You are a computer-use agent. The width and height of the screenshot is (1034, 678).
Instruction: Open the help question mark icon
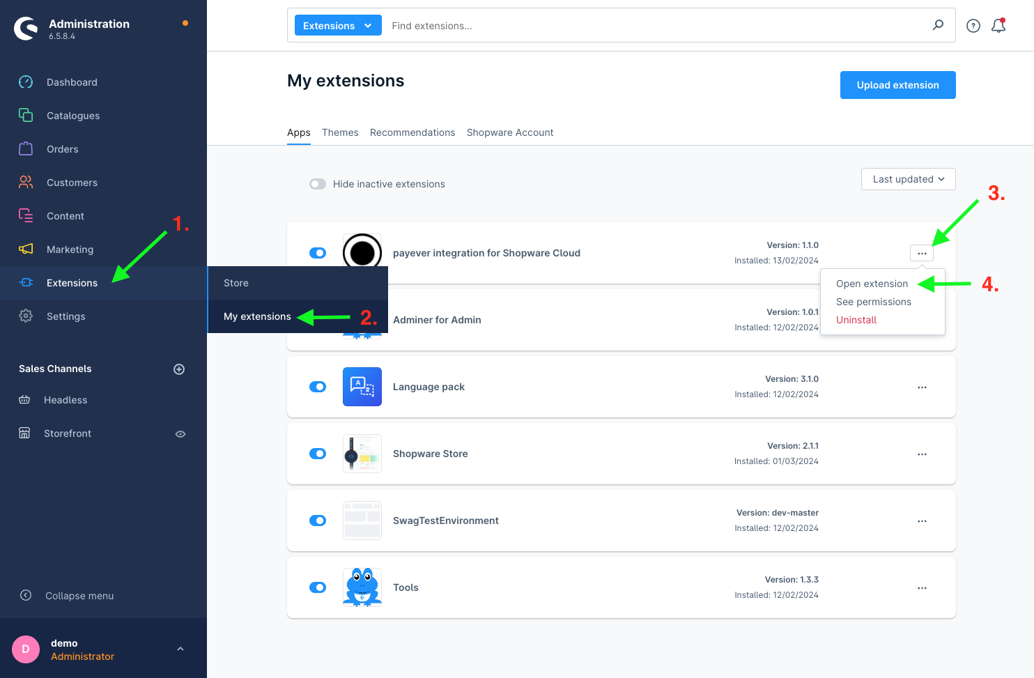click(973, 26)
